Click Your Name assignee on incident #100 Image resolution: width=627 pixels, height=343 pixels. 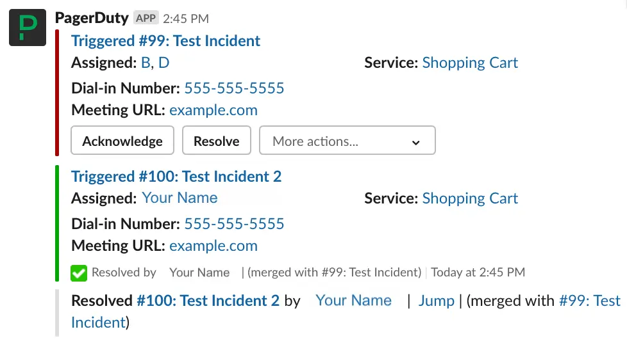180,198
